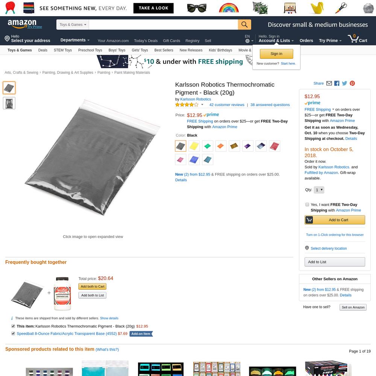The width and height of the screenshot is (376, 376).
Task: Uncheck the Speedball Transparent Base checkbox
Action: [x=13, y=334]
